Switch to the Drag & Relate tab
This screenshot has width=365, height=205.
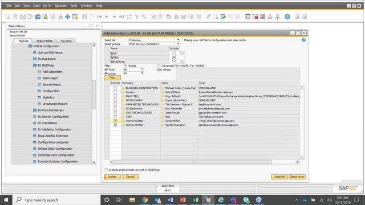tap(44, 41)
